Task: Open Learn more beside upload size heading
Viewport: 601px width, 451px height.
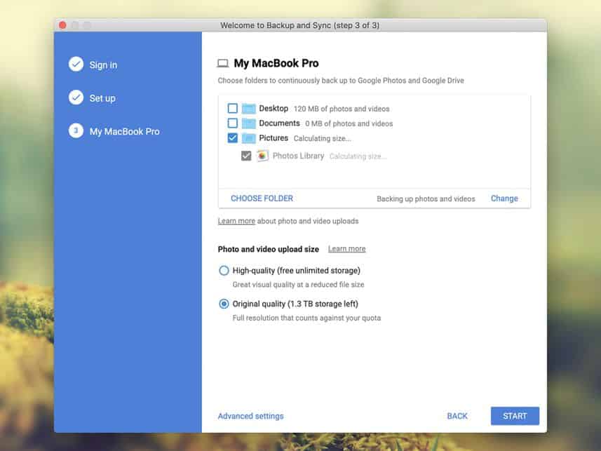Action: (x=346, y=249)
